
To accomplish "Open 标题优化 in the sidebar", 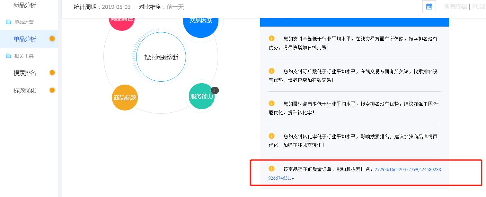I will [25, 91].
